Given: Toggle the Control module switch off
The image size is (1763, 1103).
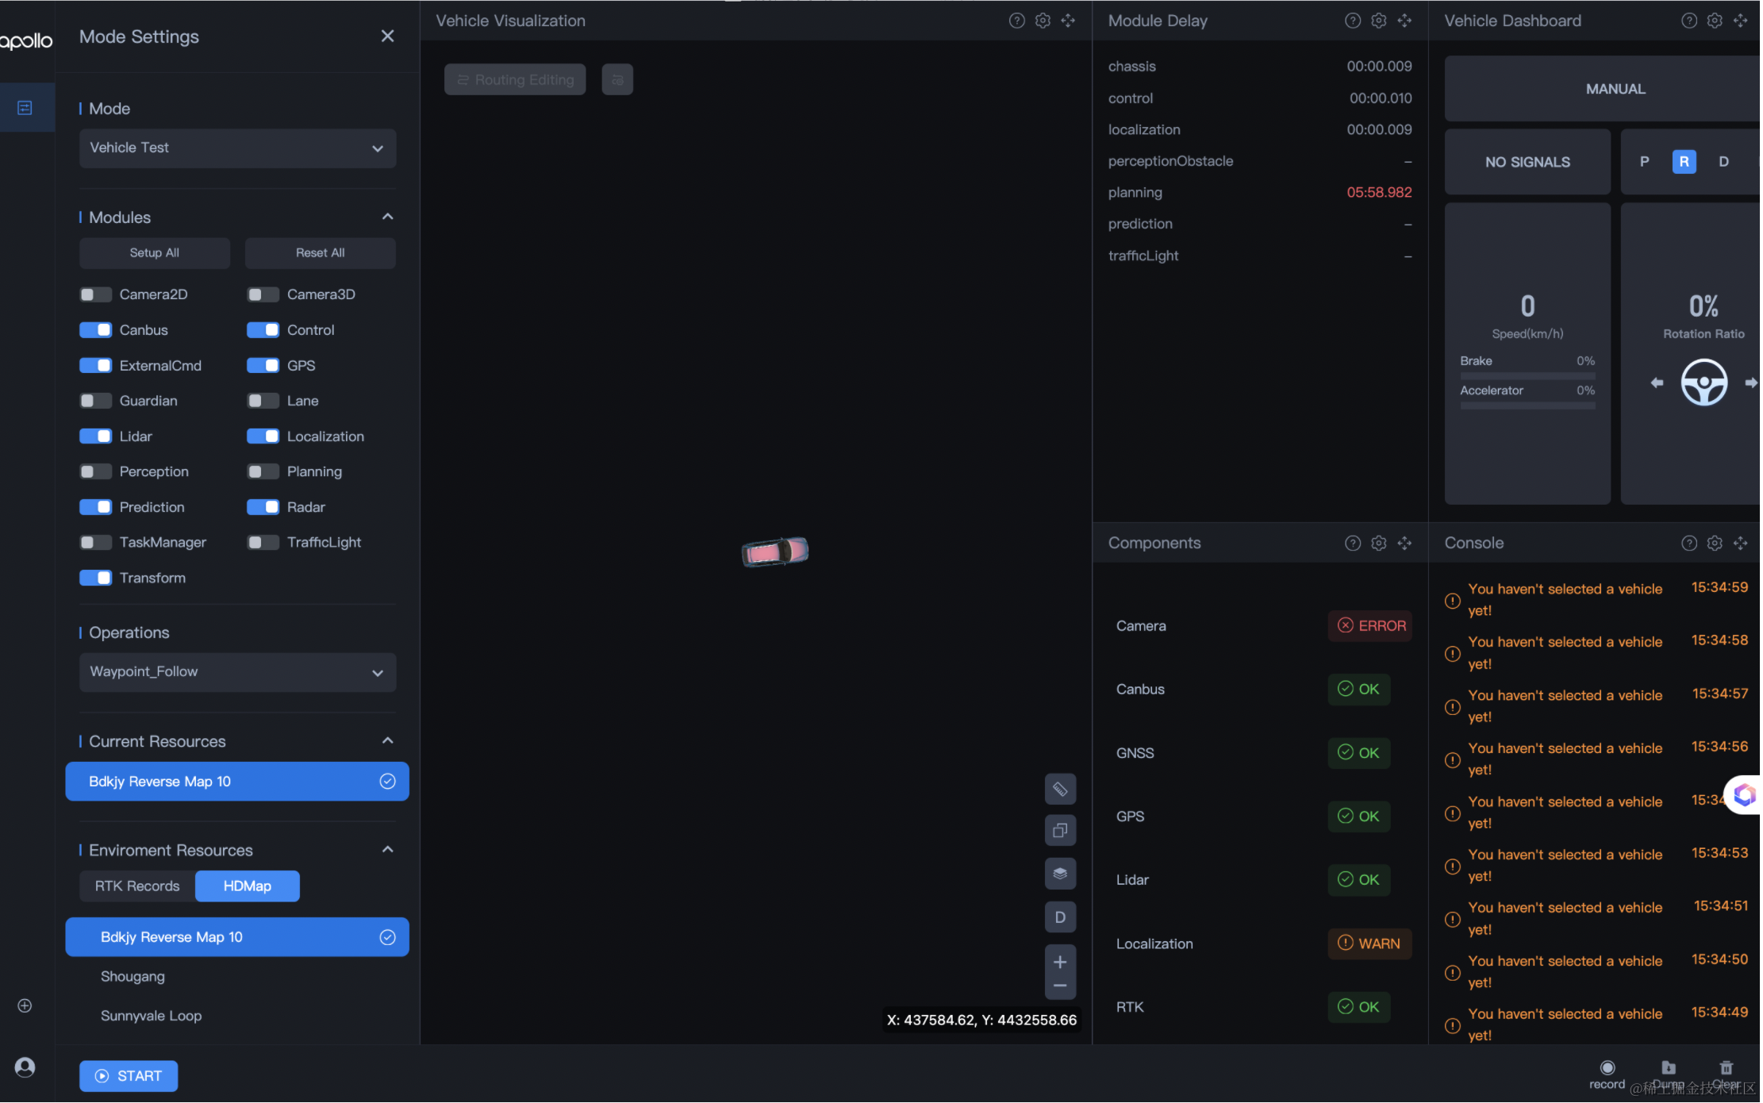Looking at the screenshot, I should click(263, 329).
